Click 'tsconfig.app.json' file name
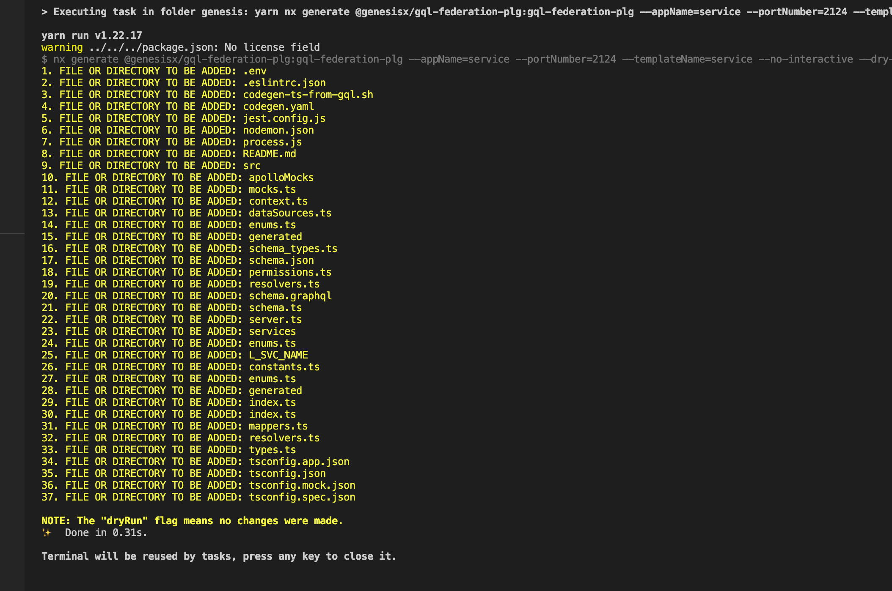892x591 pixels. (299, 462)
